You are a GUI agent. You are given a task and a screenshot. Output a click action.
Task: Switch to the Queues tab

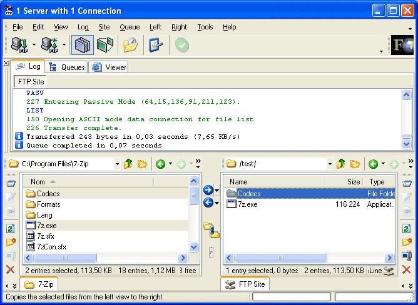66,67
